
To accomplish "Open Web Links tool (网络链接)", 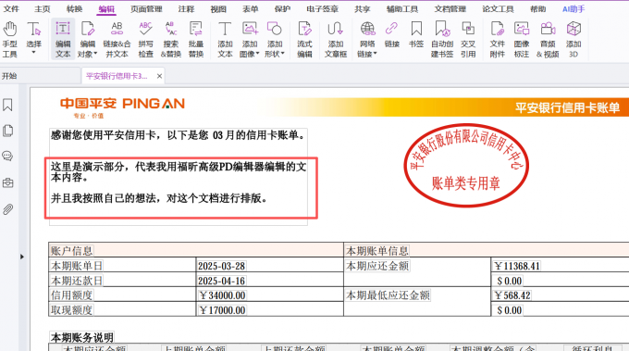I will (x=367, y=39).
